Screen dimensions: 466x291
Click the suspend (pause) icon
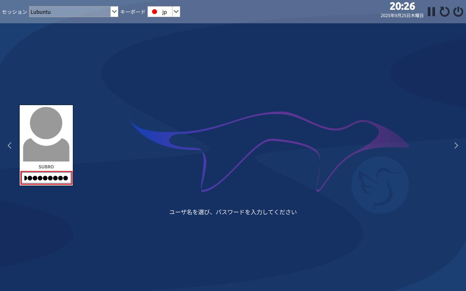[431, 12]
